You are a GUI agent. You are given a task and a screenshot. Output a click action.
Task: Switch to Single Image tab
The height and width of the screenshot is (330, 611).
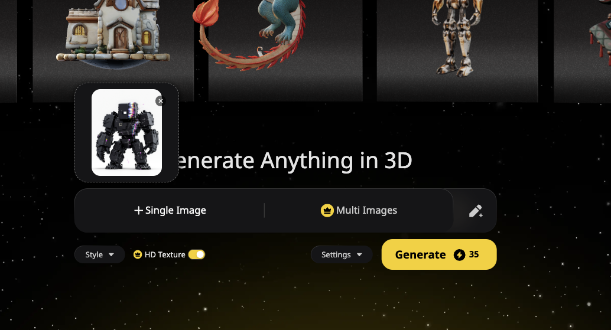[x=170, y=211]
